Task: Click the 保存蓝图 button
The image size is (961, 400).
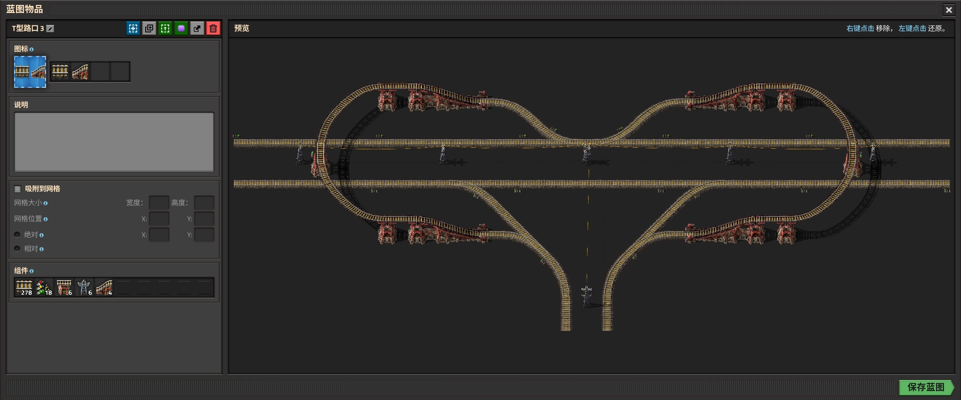Action: 926,387
